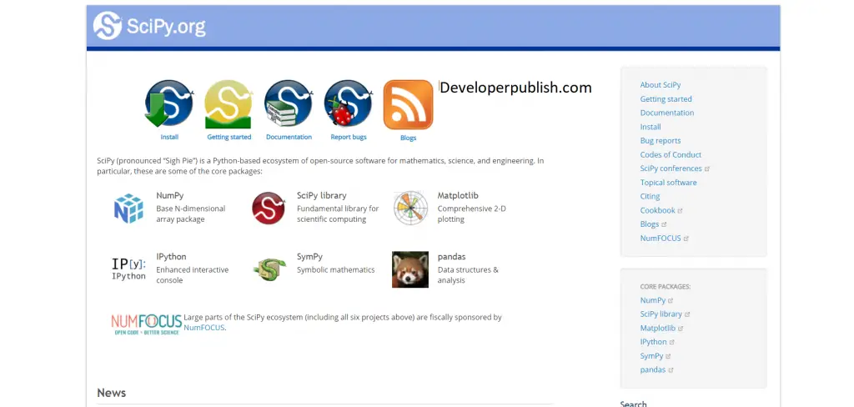Image resolution: width=854 pixels, height=407 pixels.
Task: Open Blogs sidebar link
Action: point(649,224)
